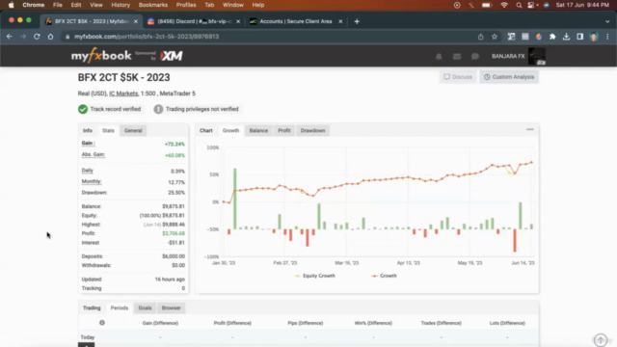Expand Chrome tab search chevron
Viewport: 617px width, 347px height.
pyautogui.click(x=607, y=21)
